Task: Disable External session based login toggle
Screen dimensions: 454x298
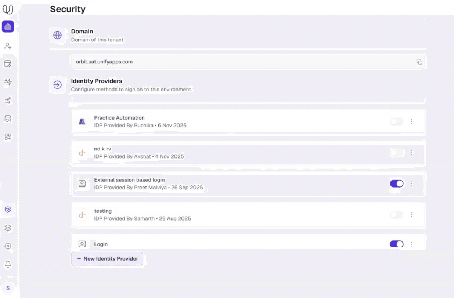Action: coord(397,183)
